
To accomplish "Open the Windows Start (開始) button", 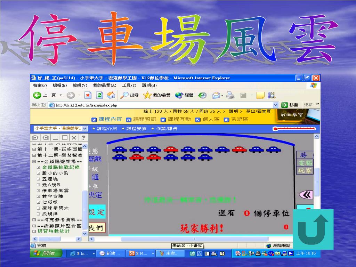I will point(46,253).
